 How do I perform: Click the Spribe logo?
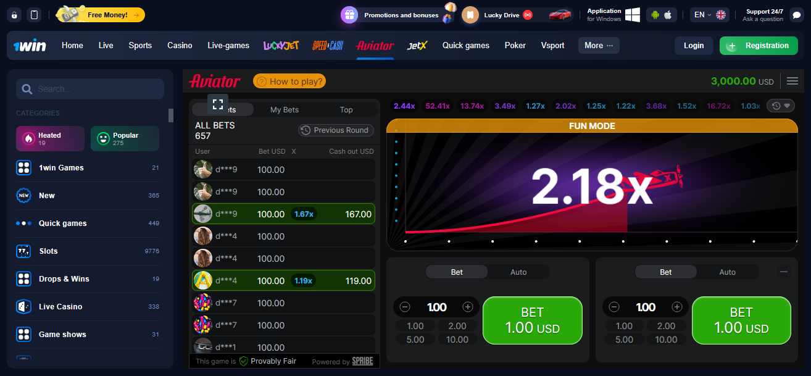point(362,361)
